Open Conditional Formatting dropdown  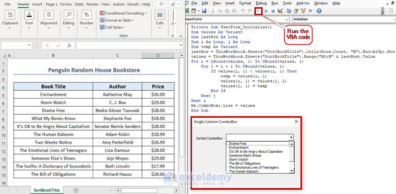123,13
